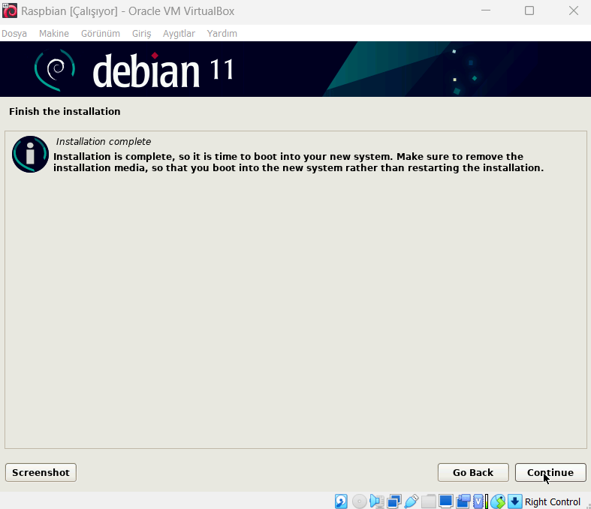Open the Dosya menu
Screen dimensions: 591x509
(14, 34)
